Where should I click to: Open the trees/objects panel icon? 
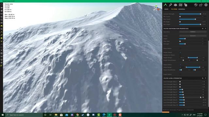click(x=175, y=5)
